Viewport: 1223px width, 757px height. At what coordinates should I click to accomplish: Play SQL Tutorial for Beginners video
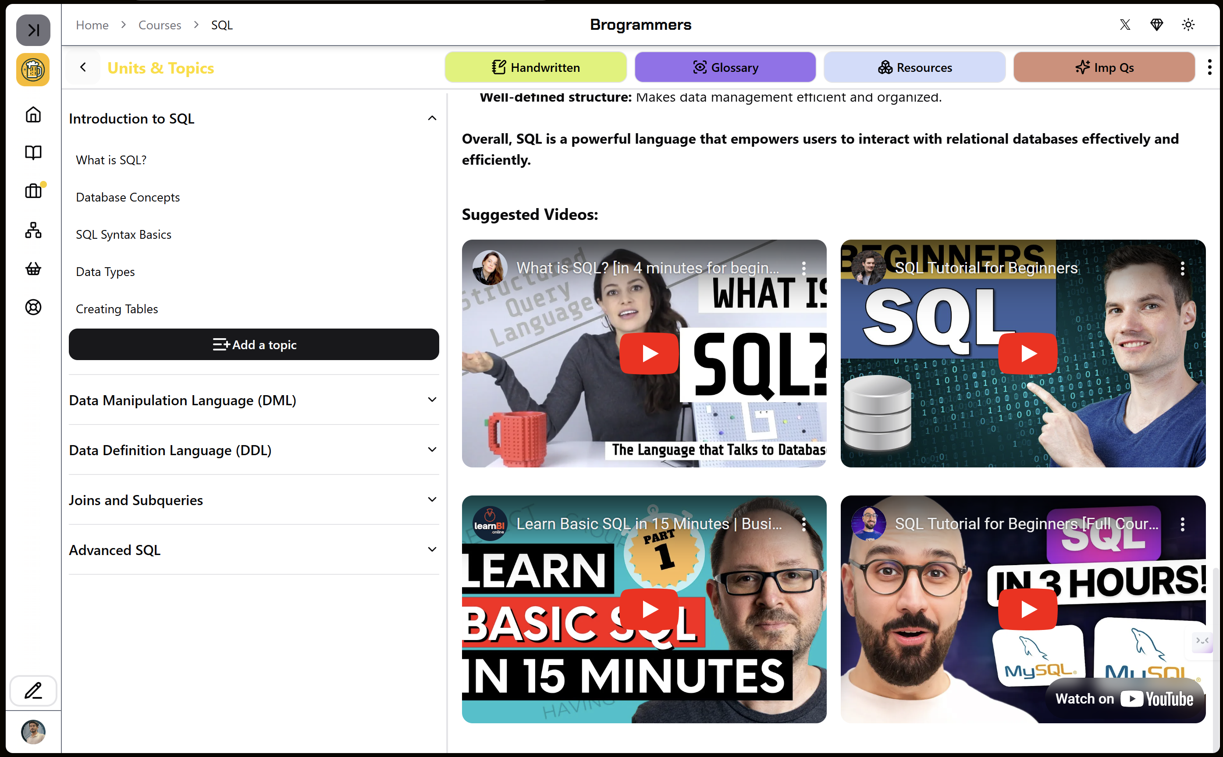pos(1027,354)
